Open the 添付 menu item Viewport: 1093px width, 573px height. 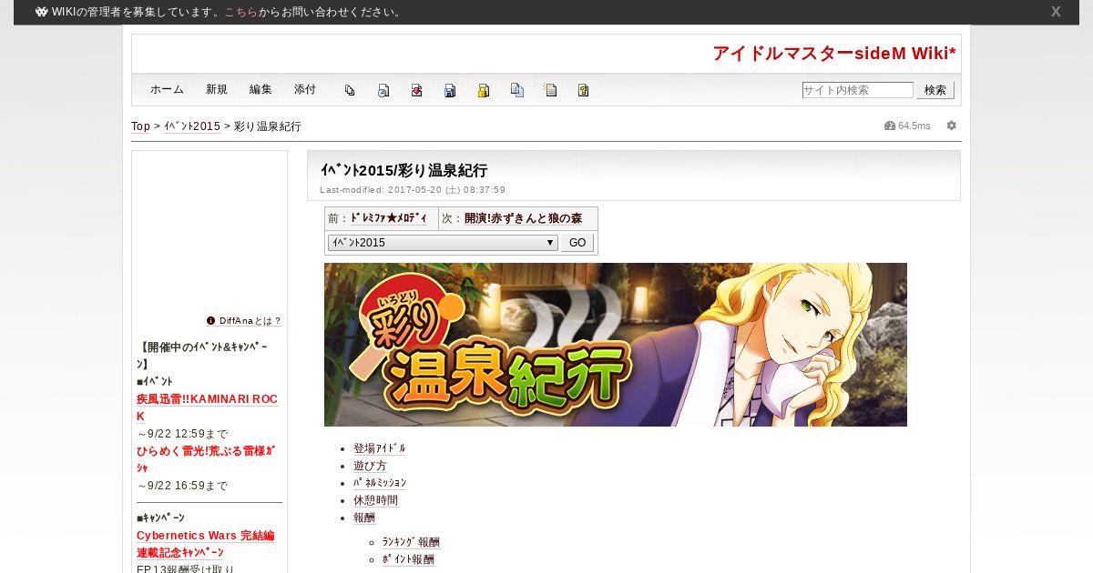click(x=305, y=89)
